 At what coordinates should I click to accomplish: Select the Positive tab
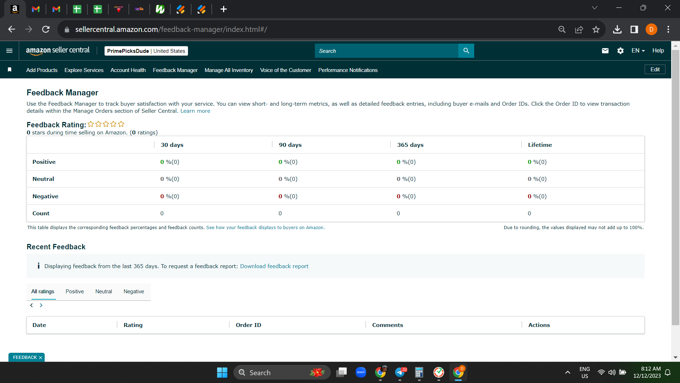(75, 292)
